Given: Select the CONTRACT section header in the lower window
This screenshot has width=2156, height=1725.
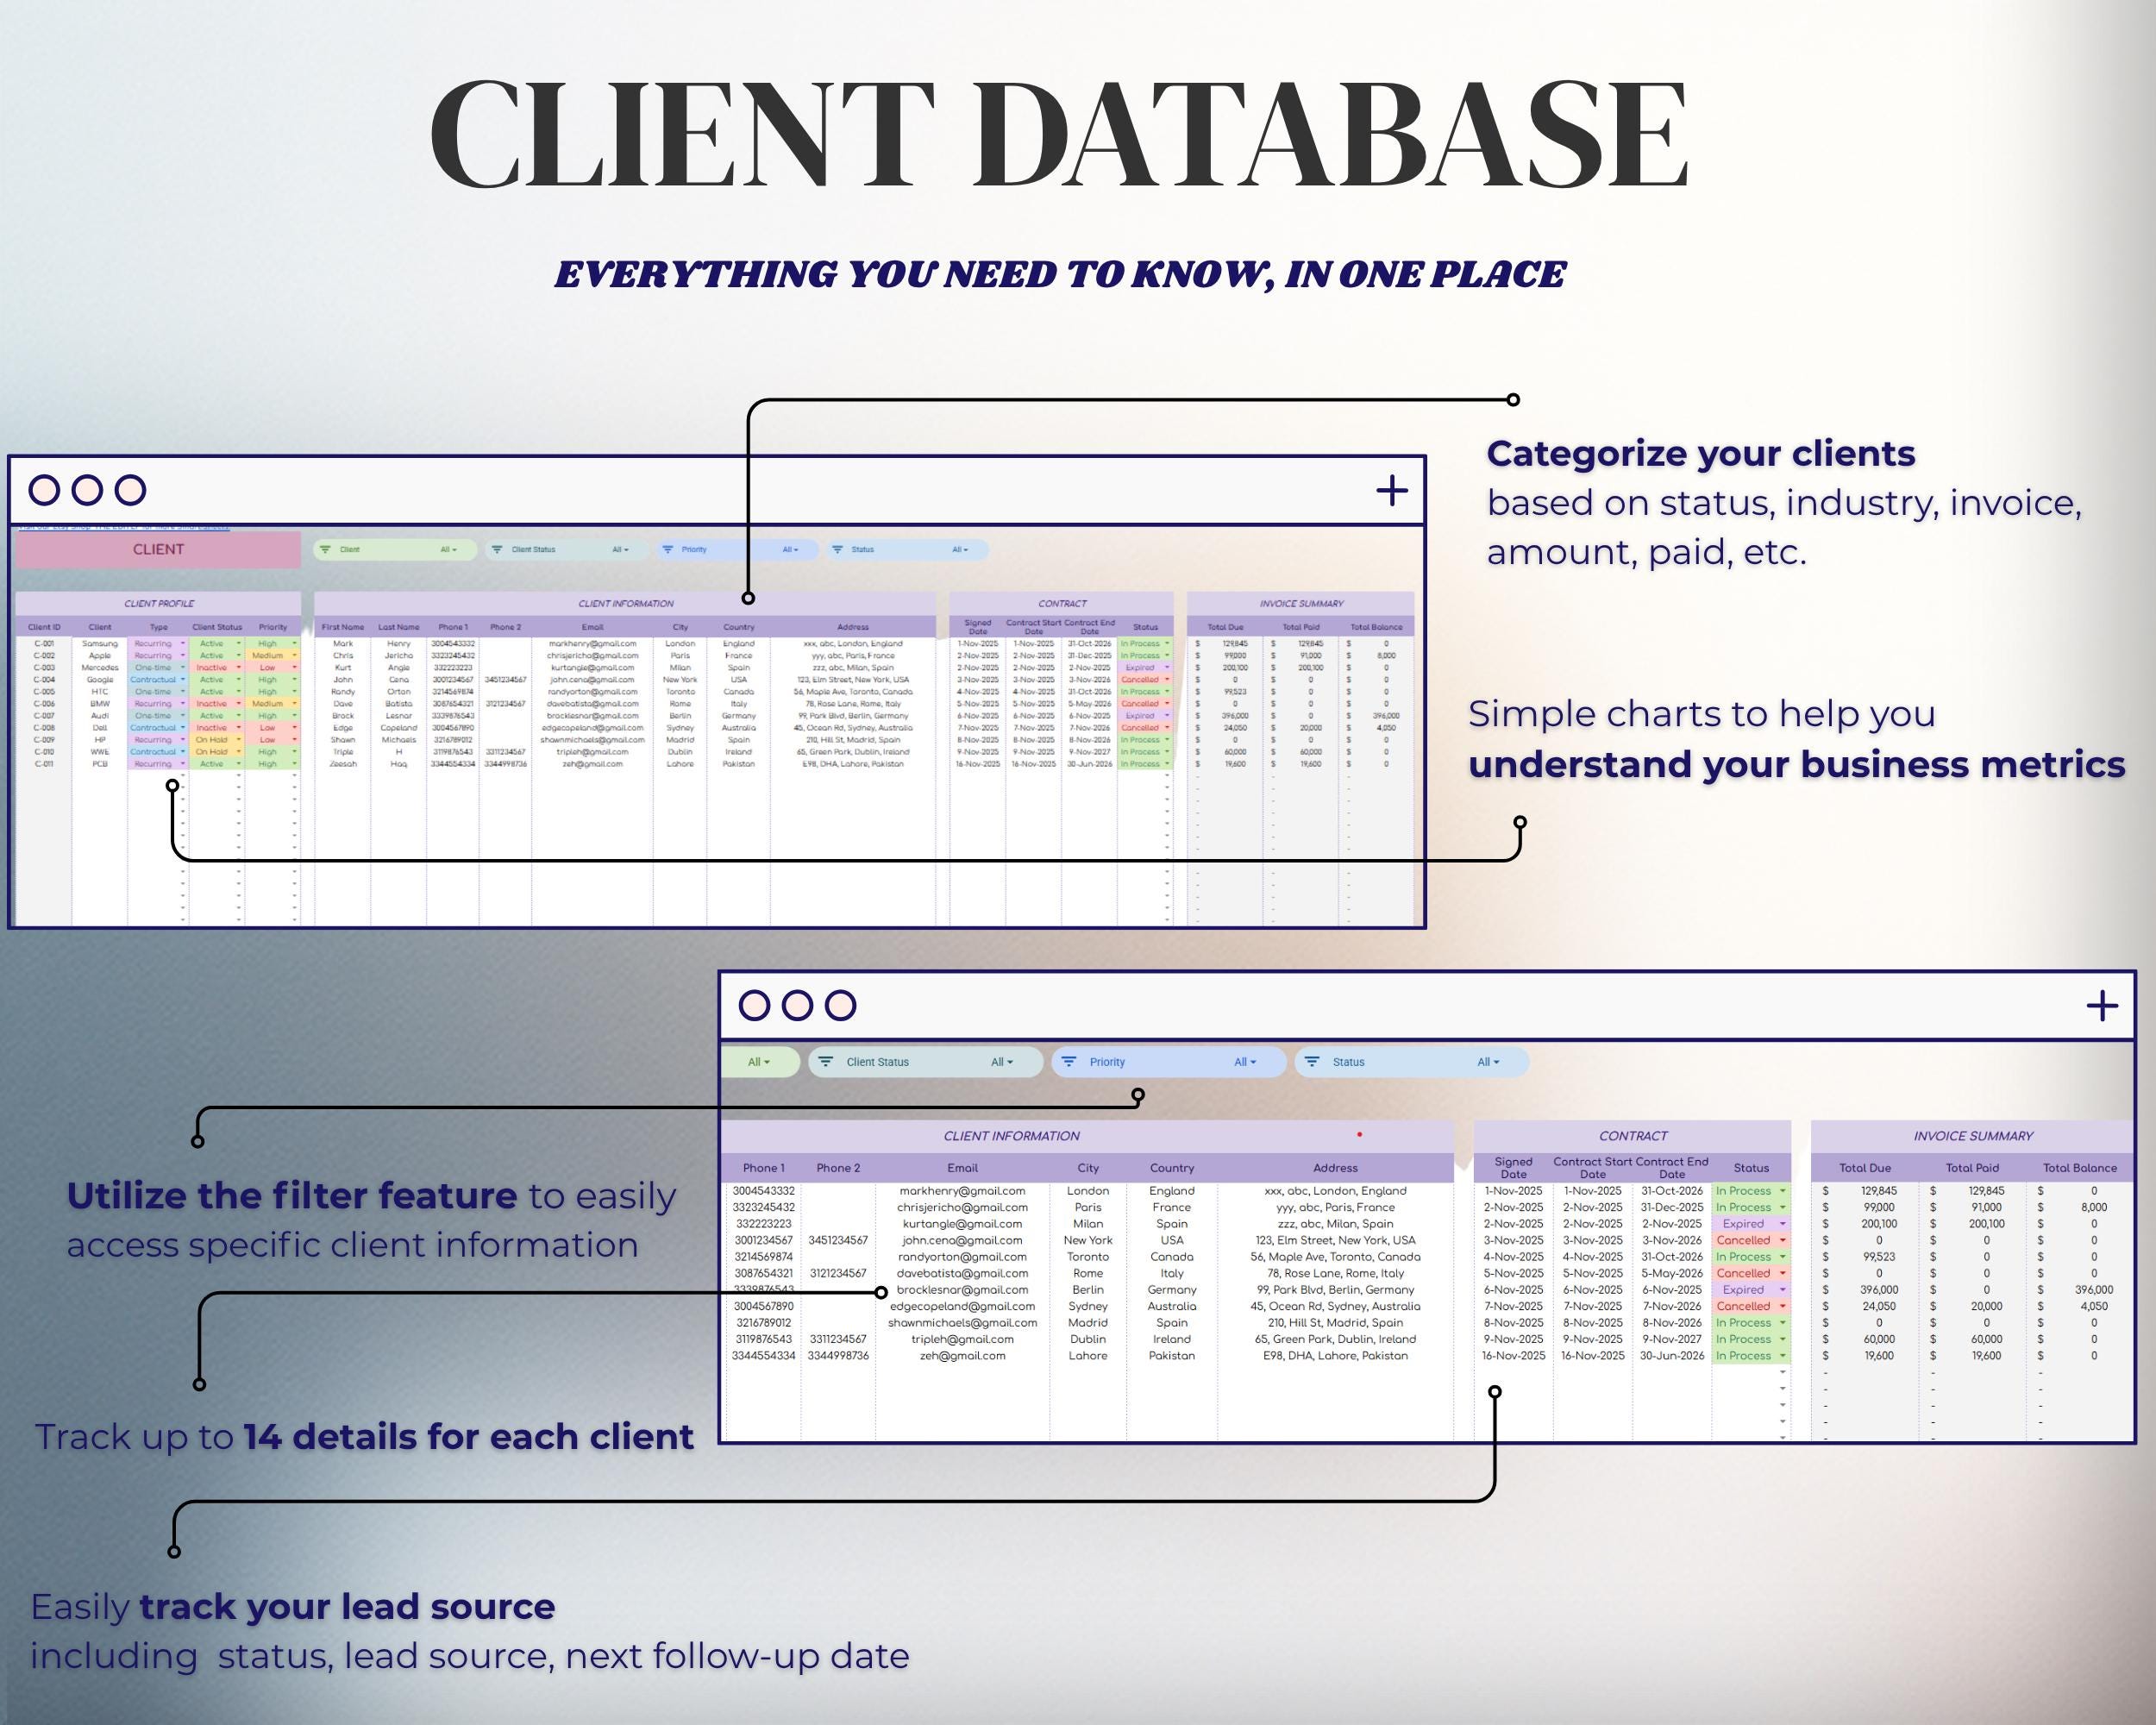Looking at the screenshot, I should [1632, 1136].
